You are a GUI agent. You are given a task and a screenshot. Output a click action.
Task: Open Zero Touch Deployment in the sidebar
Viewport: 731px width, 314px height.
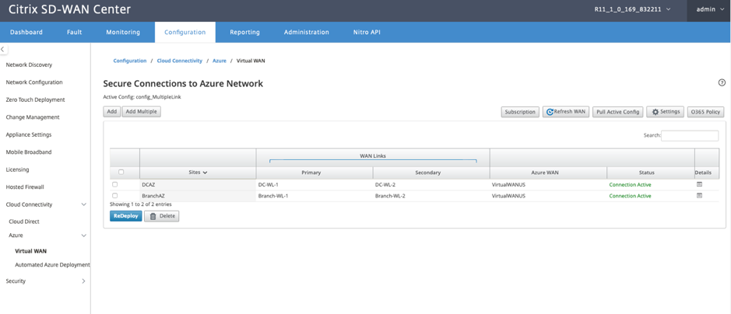pyautogui.click(x=36, y=99)
